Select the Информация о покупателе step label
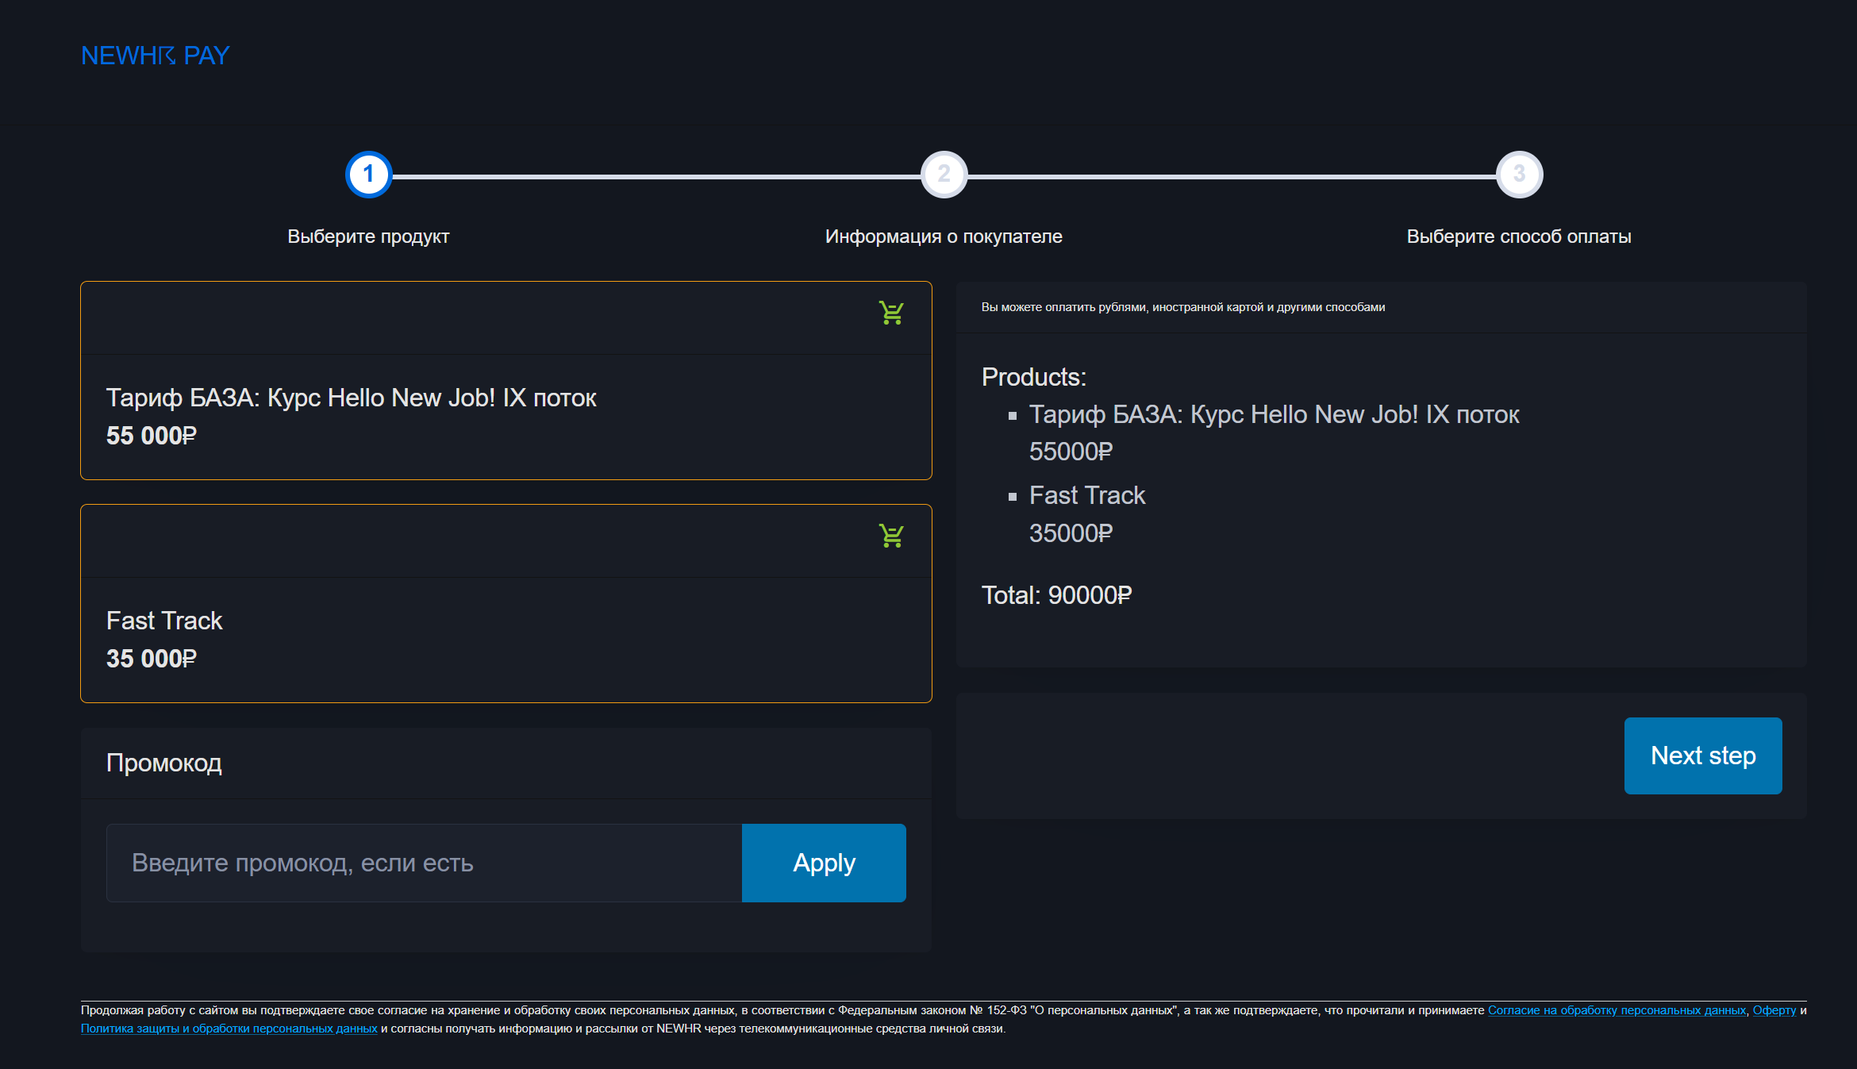The width and height of the screenshot is (1857, 1069). point(944,236)
